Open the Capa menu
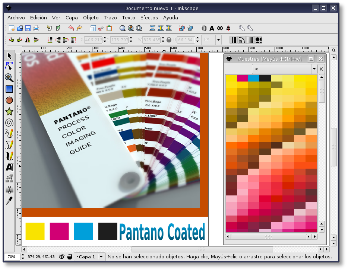Viewport: 348px width, 271px height. click(72, 18)
